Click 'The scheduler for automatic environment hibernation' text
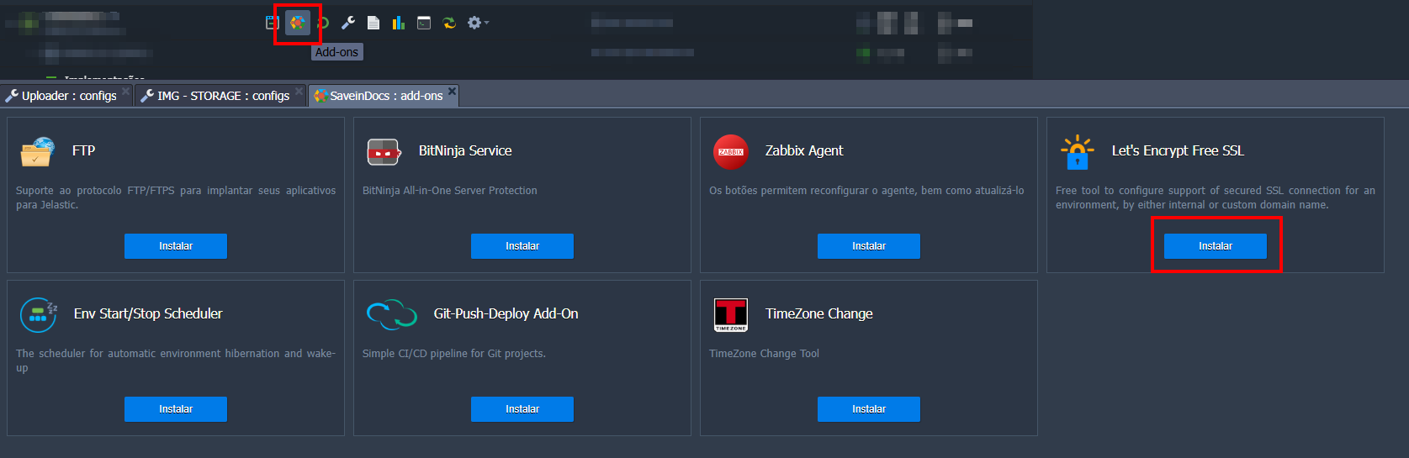 pyautogui.click(x=176, y=361)
